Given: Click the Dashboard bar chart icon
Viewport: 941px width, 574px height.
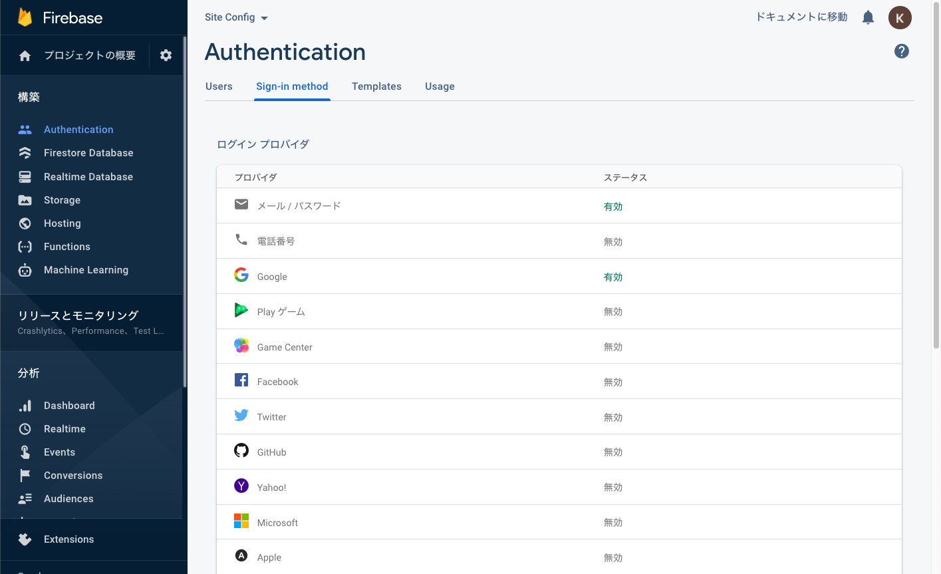Looking at the screenshot, I should point(25,406).
